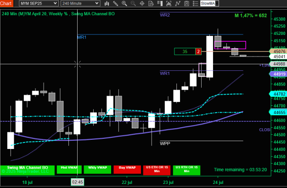
Task: Click the MR1 level label
Action: [82, 37]
